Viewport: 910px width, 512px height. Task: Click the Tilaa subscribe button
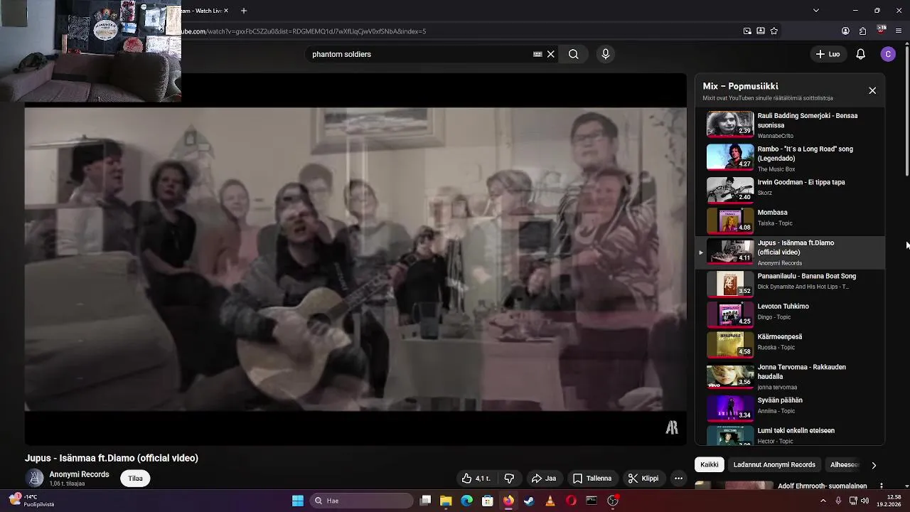coord(135,479)
